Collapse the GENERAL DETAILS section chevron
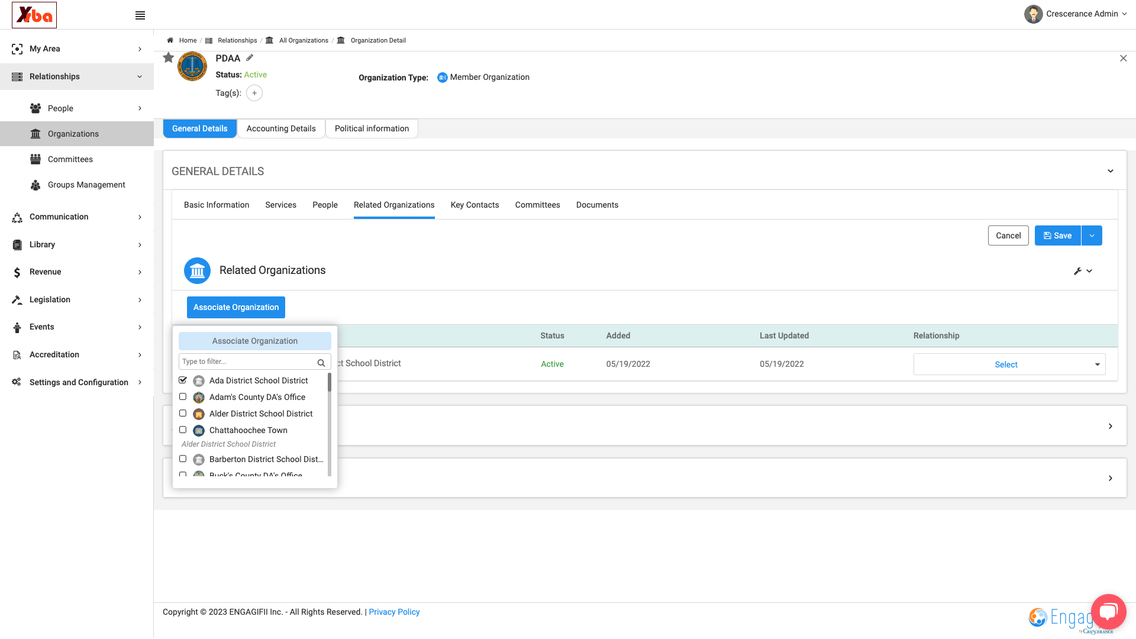The width and height of the screenshot is (1136, 639). [x=1111, y=171]
